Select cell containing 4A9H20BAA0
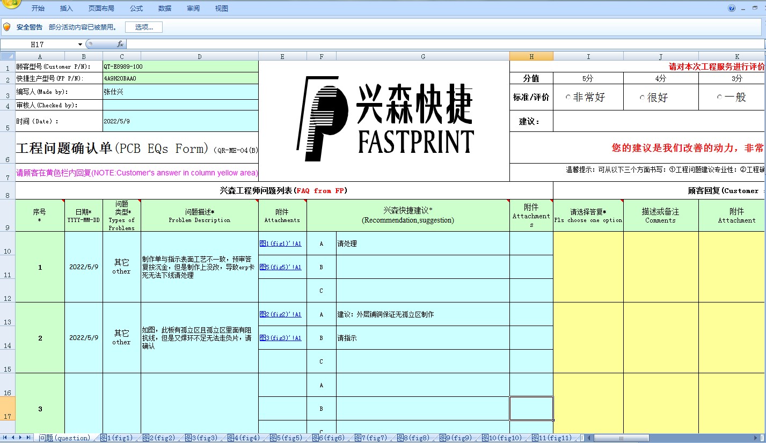 (x=180, y=78)
